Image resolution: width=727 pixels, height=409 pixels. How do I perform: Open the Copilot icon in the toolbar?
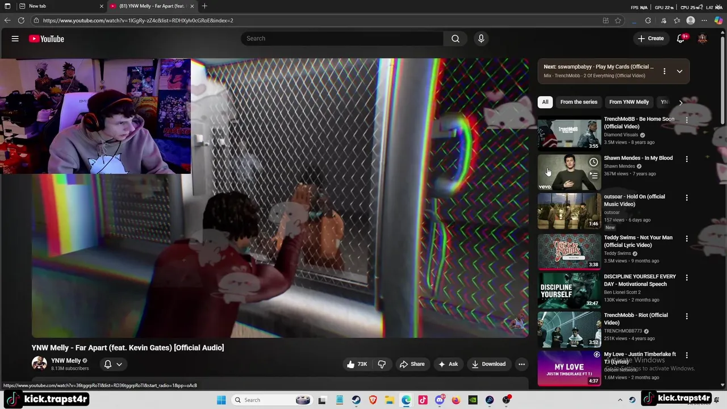[x=718, y=20]
